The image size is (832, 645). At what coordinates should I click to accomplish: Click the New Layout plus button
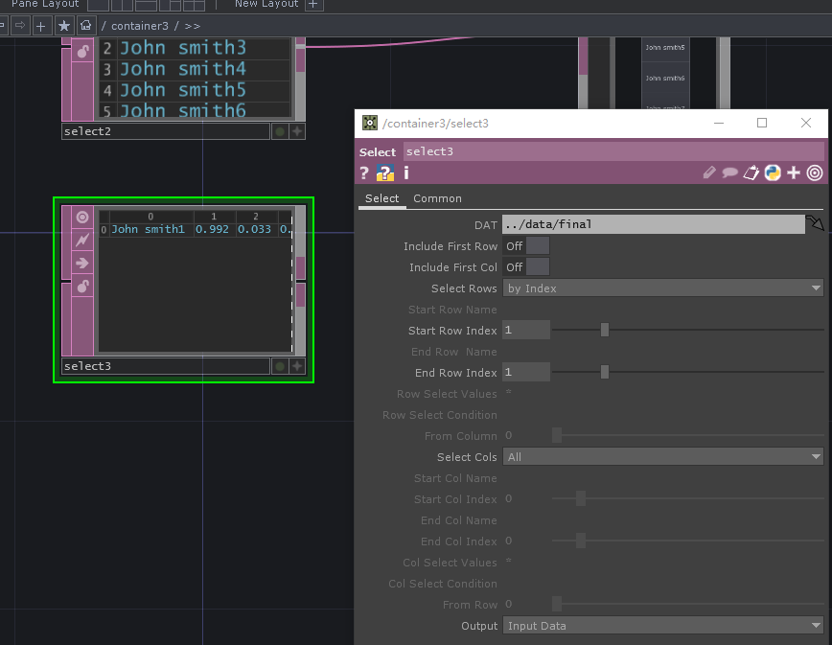pyautogui.click(x=312, y=5)
